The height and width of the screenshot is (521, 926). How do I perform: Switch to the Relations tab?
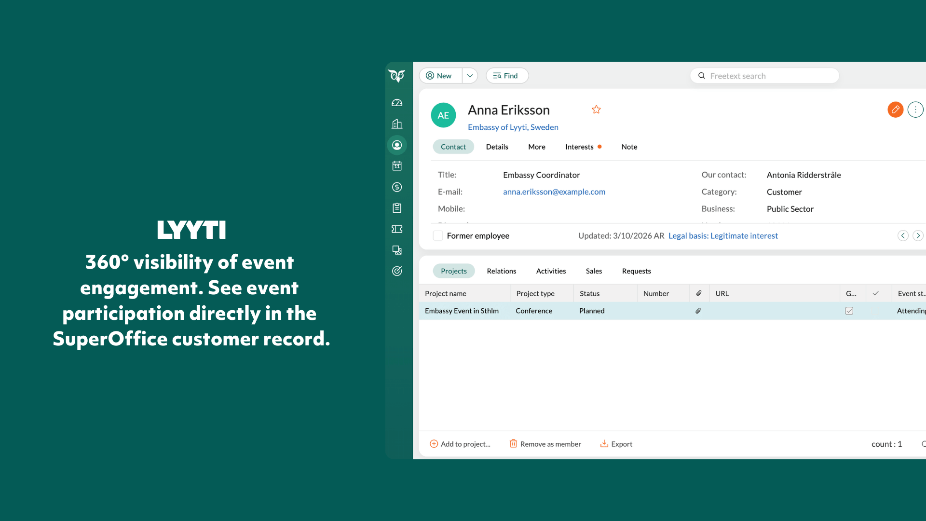501,271
